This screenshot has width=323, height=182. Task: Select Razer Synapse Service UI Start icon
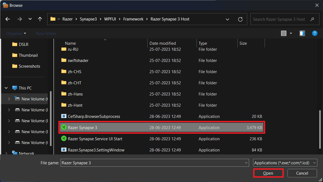(64, 139)
